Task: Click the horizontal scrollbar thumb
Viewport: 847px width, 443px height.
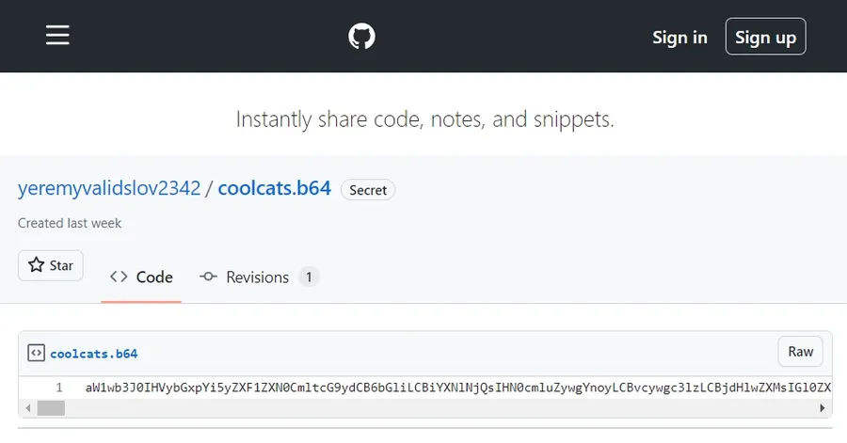Action: [x=51, y=408]
